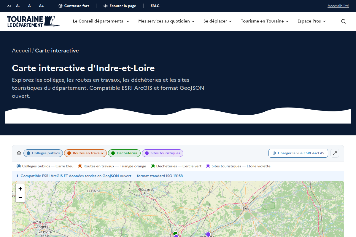
Task: Go to Touraine Le Département logo home
Action: pos(34,21)
